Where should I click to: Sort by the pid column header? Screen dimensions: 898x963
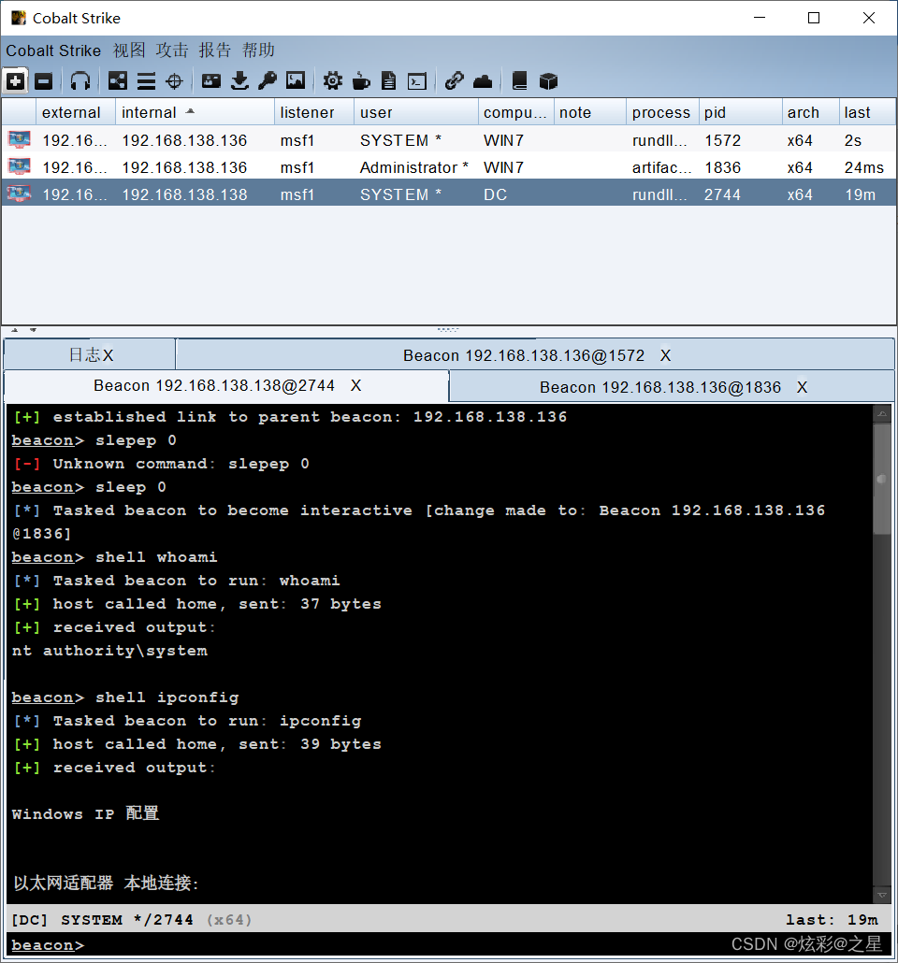pyautogui.click(x=741, y=112)
